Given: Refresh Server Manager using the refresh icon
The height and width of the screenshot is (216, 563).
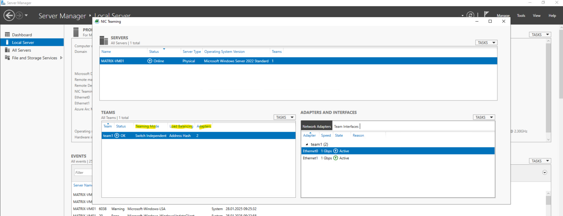Looking at the screenshot, I should coord(471,15).
